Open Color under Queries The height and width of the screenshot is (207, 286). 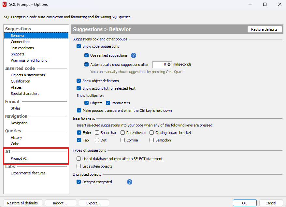pyautogui.click(x=15, y=144)
